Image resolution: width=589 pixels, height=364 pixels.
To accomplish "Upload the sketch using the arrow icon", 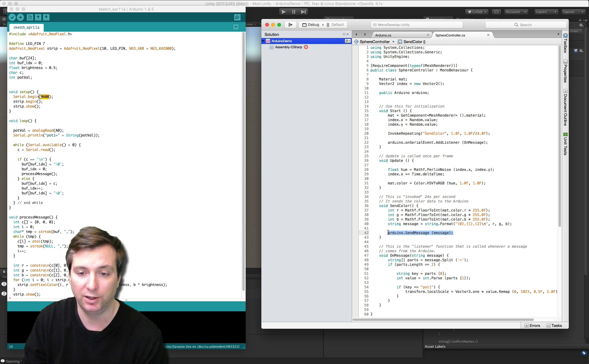I will click(20, 17).
